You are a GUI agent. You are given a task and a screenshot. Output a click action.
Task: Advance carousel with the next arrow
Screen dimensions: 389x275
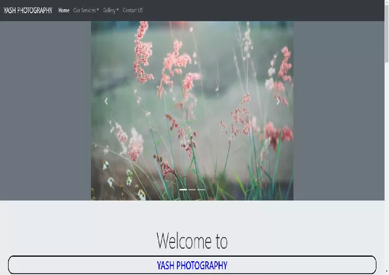(279, 101)
